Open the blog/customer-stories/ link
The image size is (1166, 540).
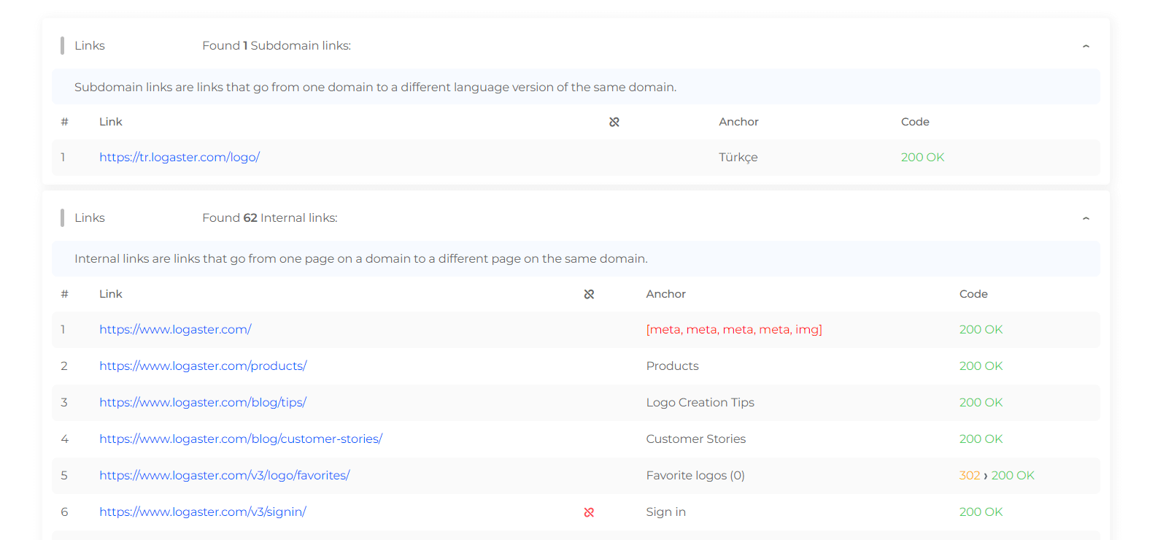[x=241, y=439]
